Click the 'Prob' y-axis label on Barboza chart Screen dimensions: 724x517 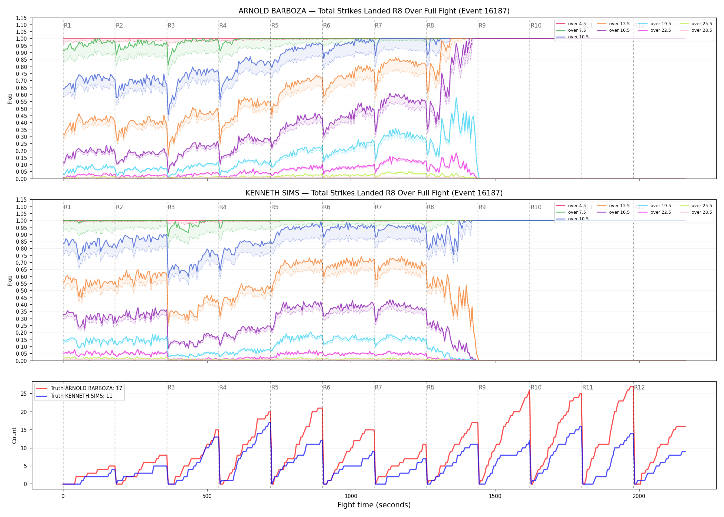[10, 99]
